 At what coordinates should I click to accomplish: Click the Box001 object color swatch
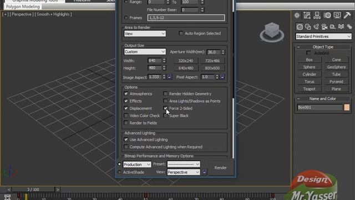[x=347, y=107]
